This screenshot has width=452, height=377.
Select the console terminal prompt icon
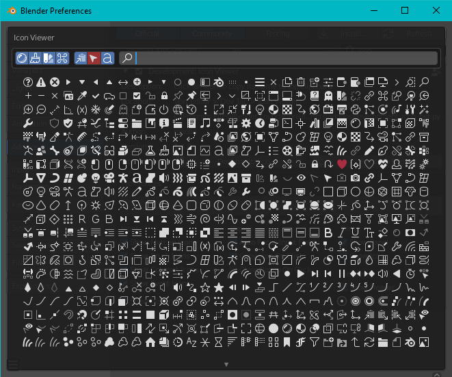tap(287, 123)
